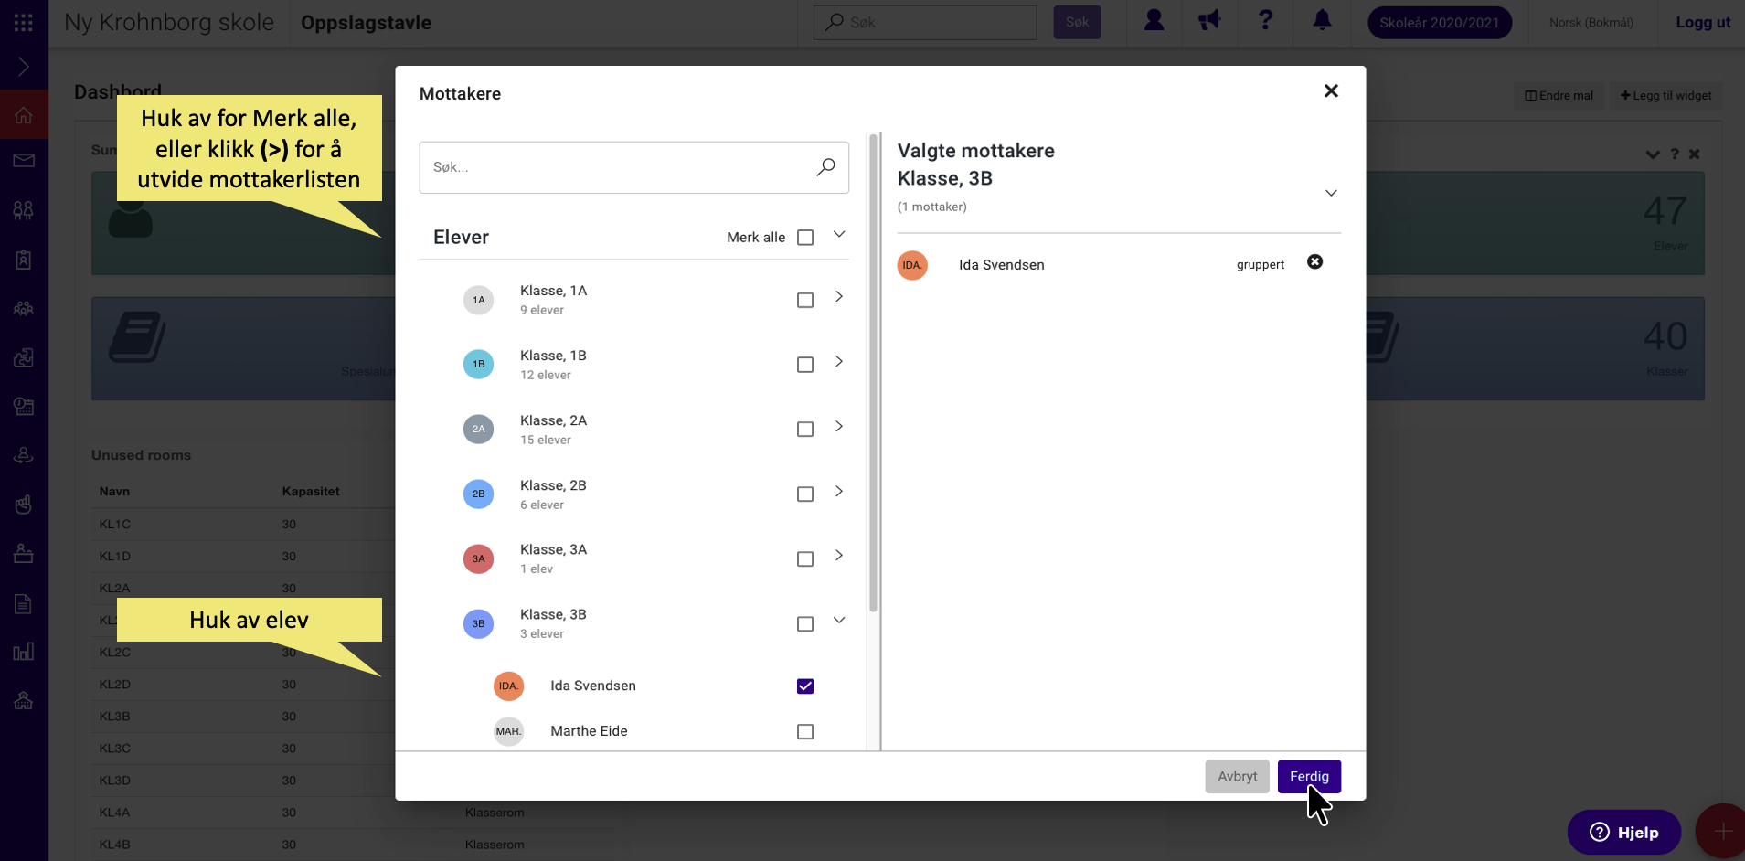Collapse the Klasse, 3B student list
Screen dimensions: 1745x861
(839, 621)
